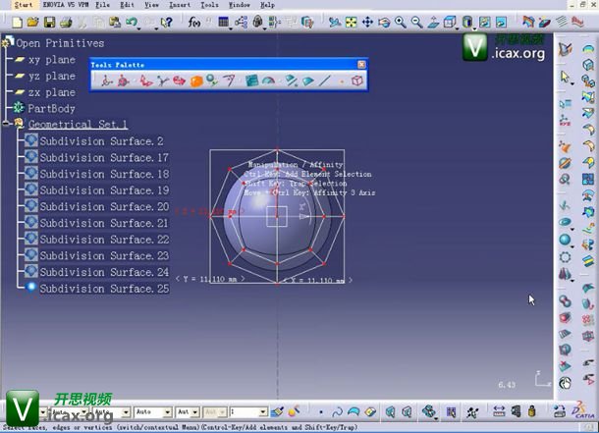The image size is (599, 433).
Task: Select PartBody in the specification tree
Action: pyautogui.click(x=51, y=108)
